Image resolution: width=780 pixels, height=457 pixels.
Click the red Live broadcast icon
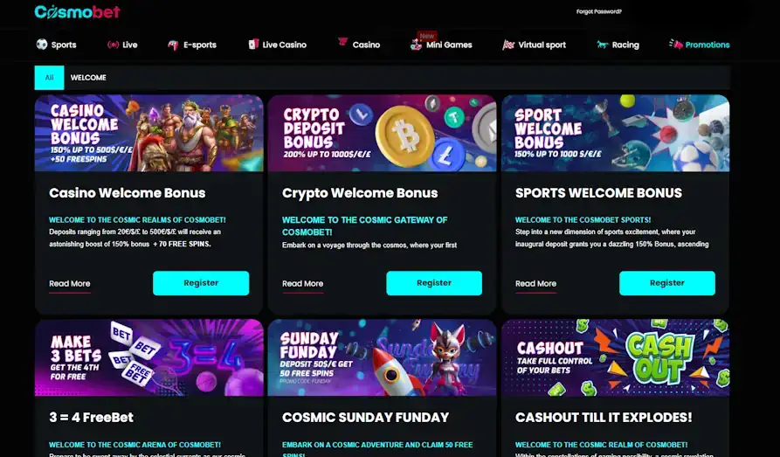(x=113, y=45)
